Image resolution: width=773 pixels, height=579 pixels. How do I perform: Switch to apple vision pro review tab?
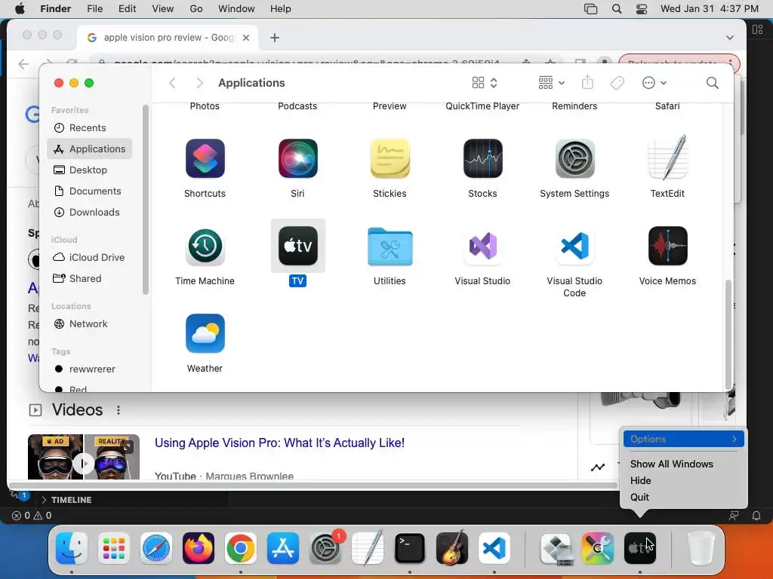click(x=168, y=38)
